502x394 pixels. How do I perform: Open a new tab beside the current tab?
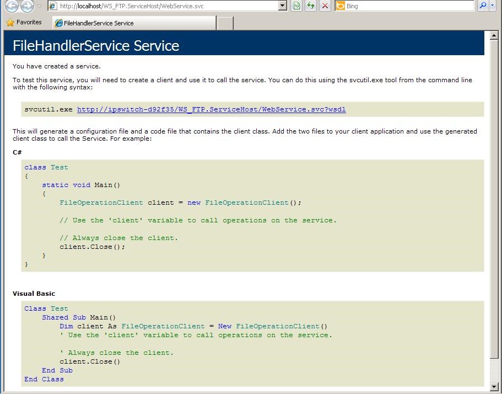tap(224, 23)
